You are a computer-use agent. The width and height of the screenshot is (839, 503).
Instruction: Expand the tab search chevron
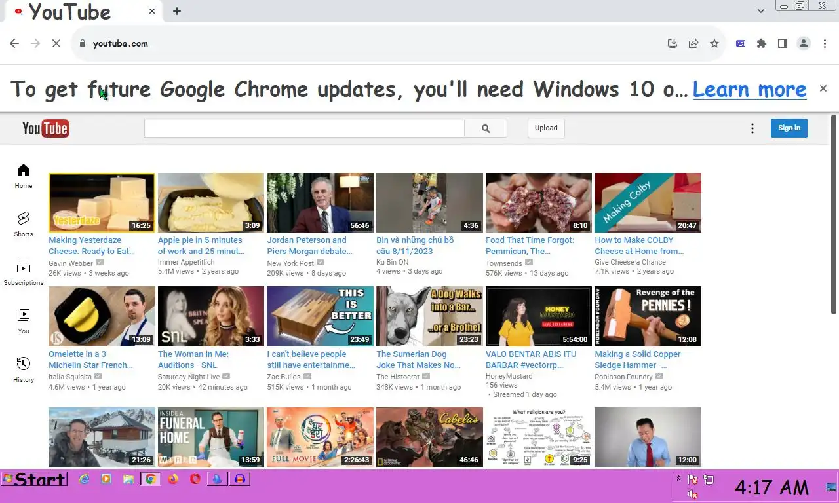point(761,11)
